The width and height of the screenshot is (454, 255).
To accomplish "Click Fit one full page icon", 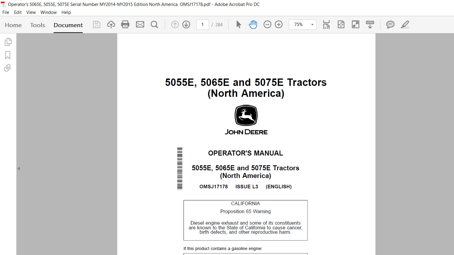I will [x=341, y=24].
